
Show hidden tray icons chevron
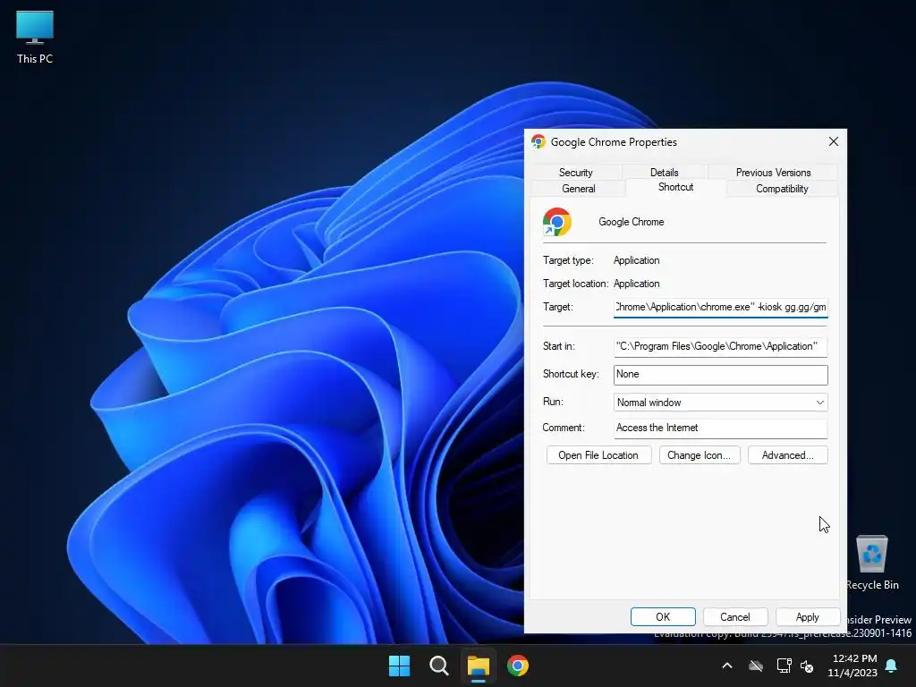click(727, 666)
